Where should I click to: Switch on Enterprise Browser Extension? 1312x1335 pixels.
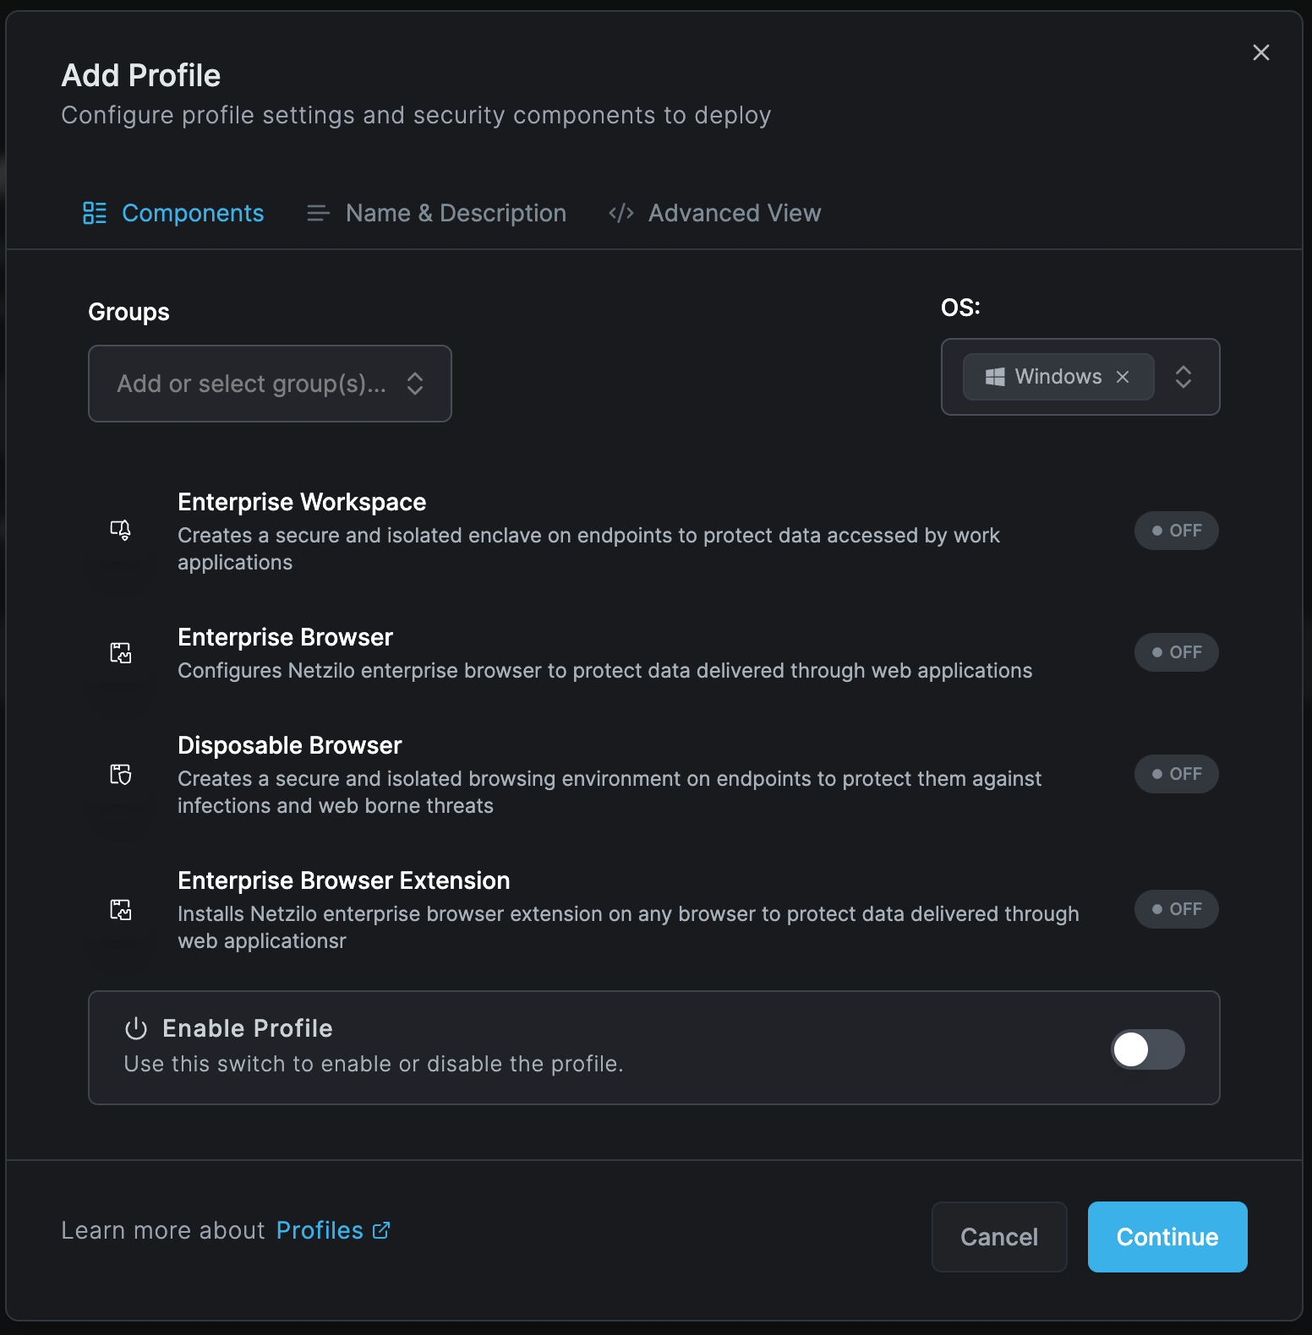point(1176,909)
